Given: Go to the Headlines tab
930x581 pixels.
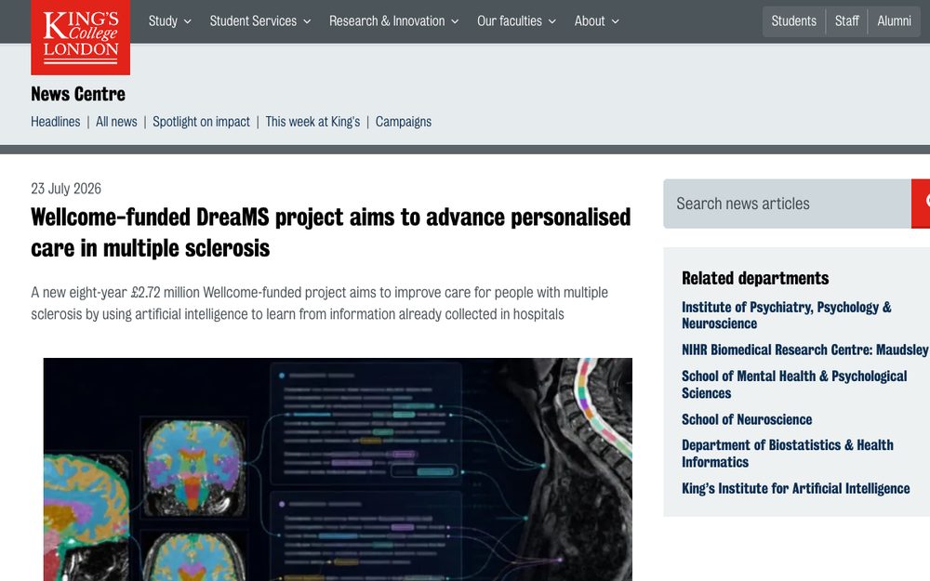Looking at the screenshot, I should (x=55, y=122).
